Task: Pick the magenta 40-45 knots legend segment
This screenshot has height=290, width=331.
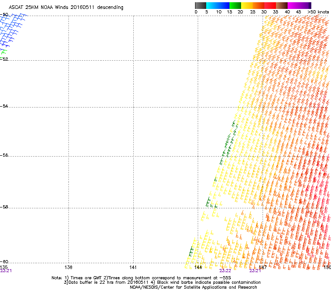Action: [293, 5]
